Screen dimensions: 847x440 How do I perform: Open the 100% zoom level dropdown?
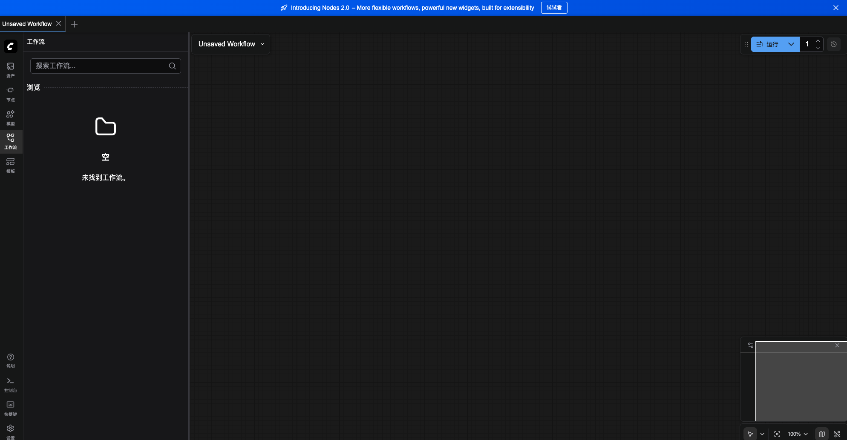798,434
